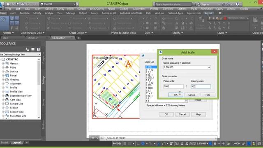263x148 pixels.
Task: Click Cancel in the Add Scale dialog
Action: pos(191,95)
